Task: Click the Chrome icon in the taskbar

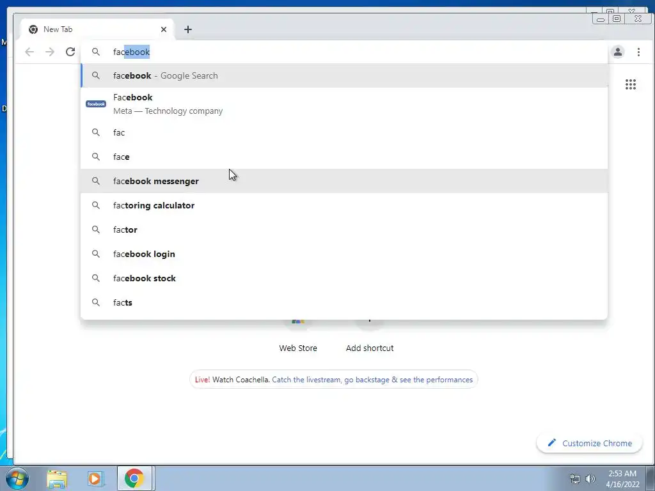Action: (134, 478)
